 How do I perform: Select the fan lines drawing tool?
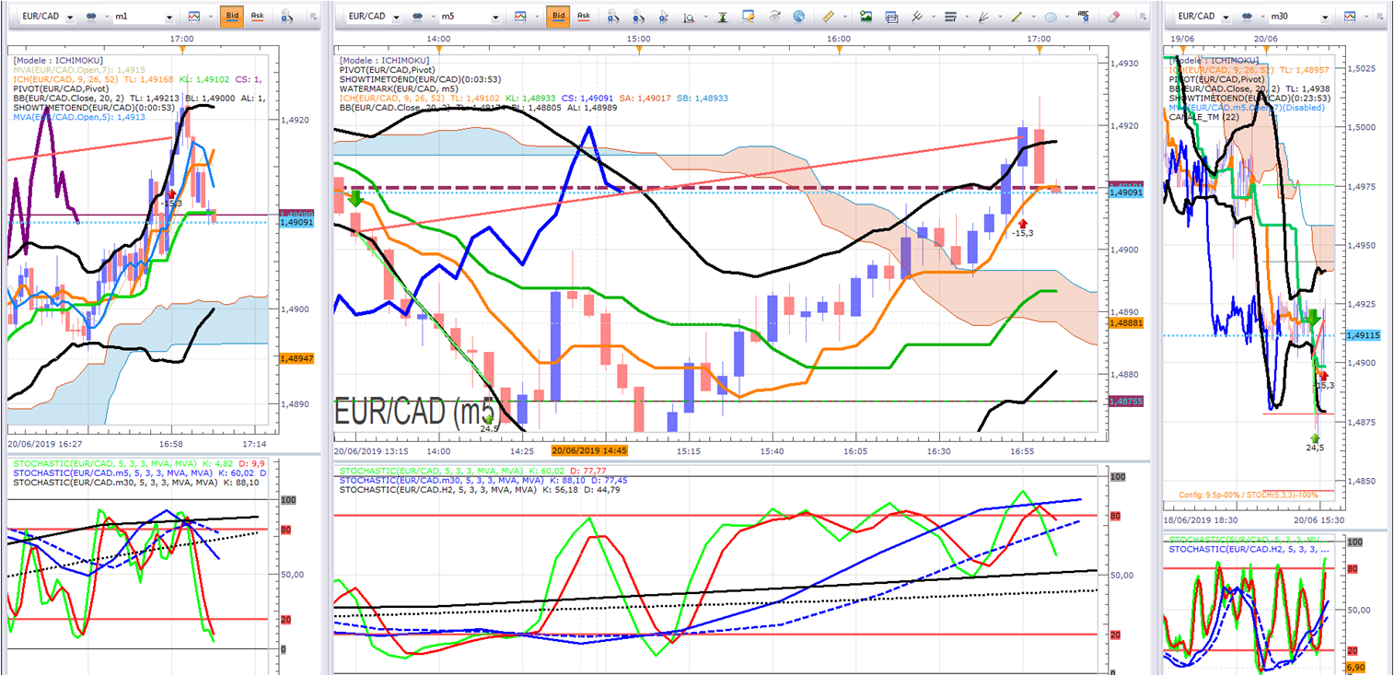point(984,17)
